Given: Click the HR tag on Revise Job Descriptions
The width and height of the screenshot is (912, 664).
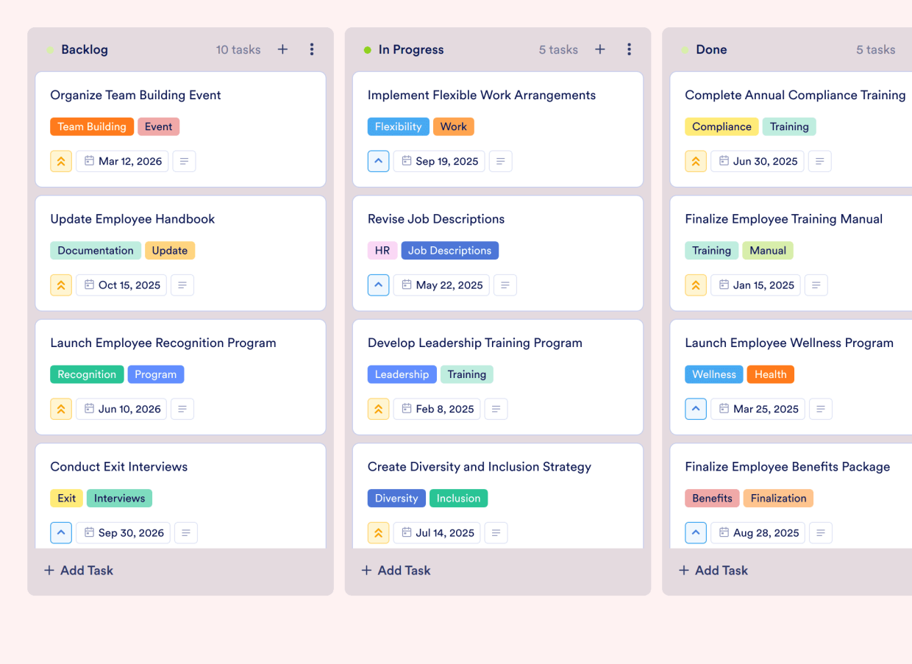Looking at the screenshot, I should click(x=382, y=250).
